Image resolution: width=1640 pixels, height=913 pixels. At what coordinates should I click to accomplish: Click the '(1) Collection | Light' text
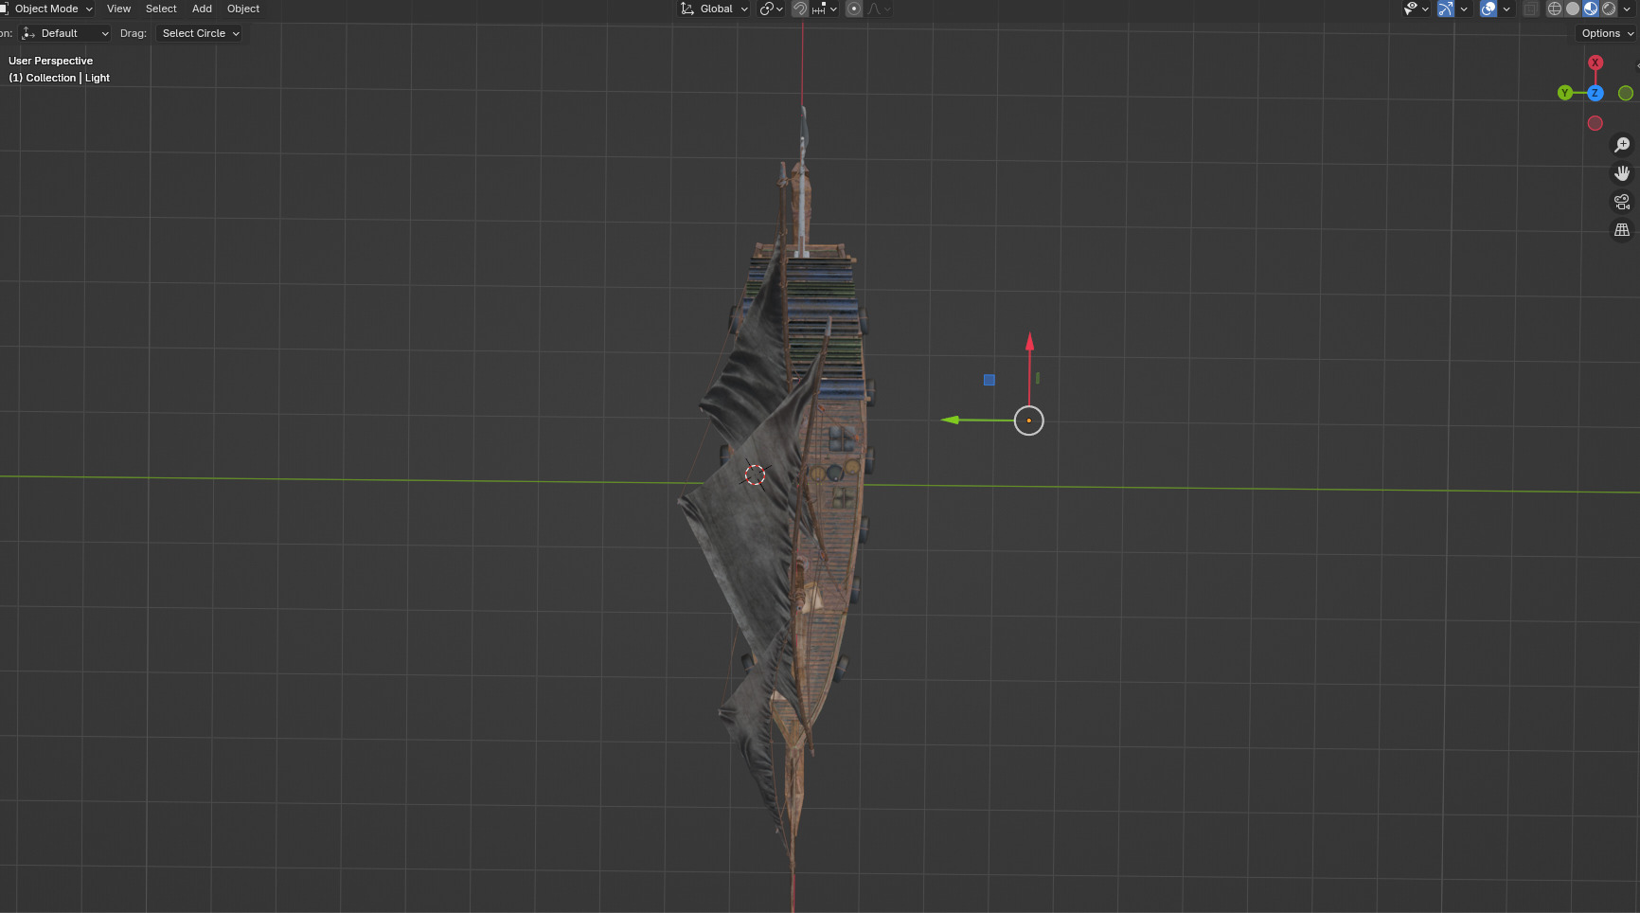coord(60,78)
